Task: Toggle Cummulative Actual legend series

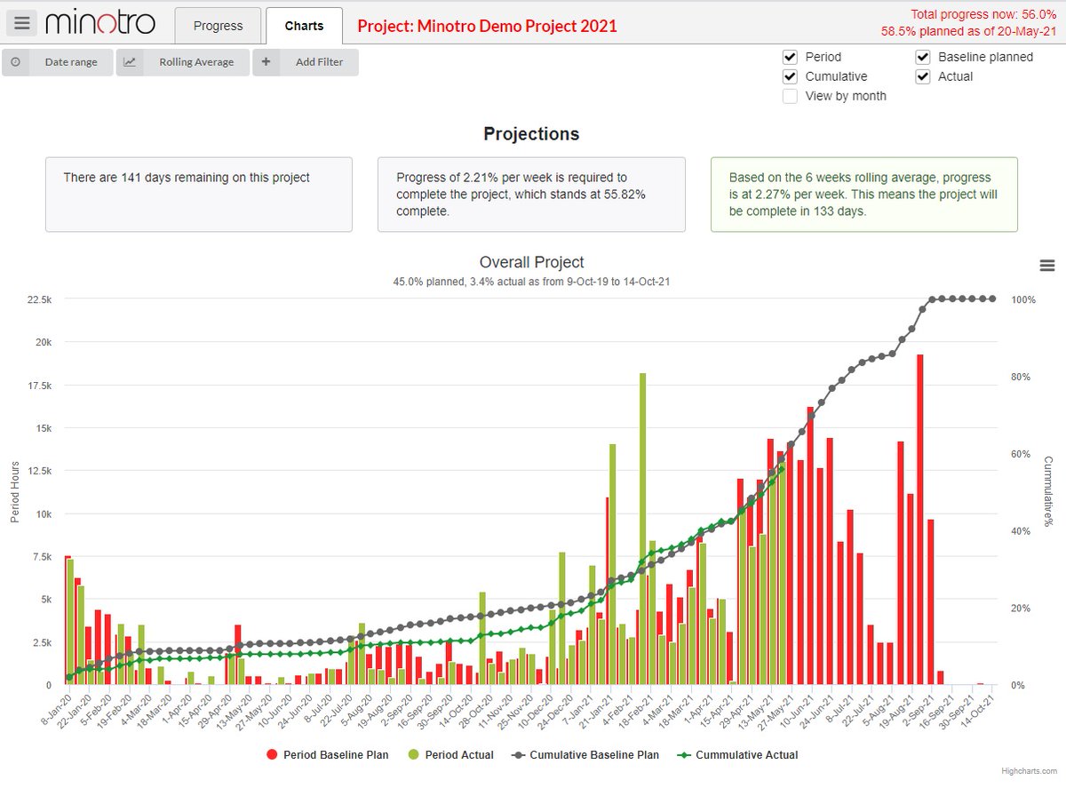Action: (738, 755)
